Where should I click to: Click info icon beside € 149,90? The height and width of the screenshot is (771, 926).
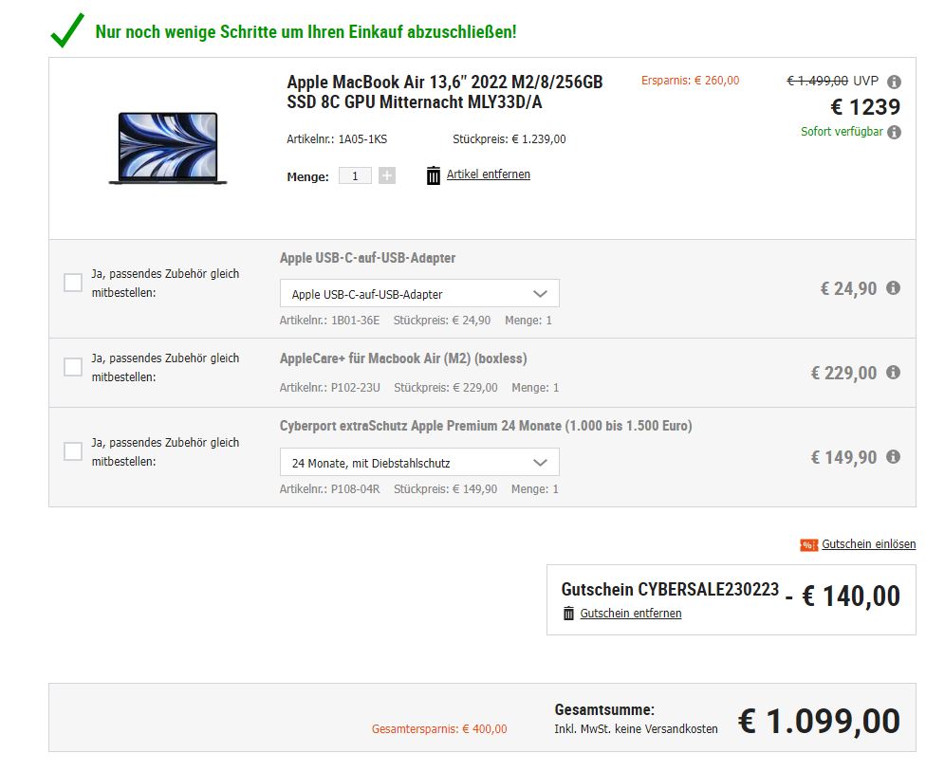click(x=893, y=457)
